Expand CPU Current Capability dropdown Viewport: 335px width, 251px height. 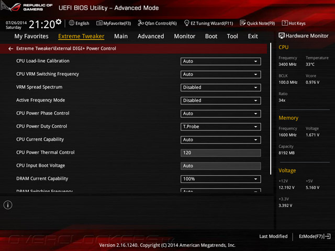point(221,140)
